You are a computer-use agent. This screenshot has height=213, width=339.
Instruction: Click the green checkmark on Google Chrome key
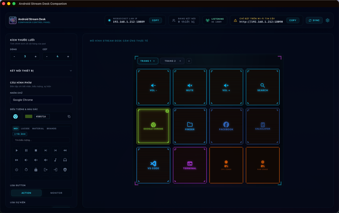coord(167,111)
